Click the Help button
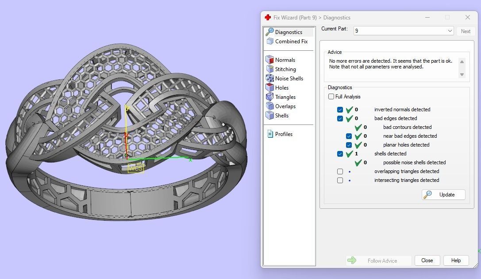 (x=456, y=260)
